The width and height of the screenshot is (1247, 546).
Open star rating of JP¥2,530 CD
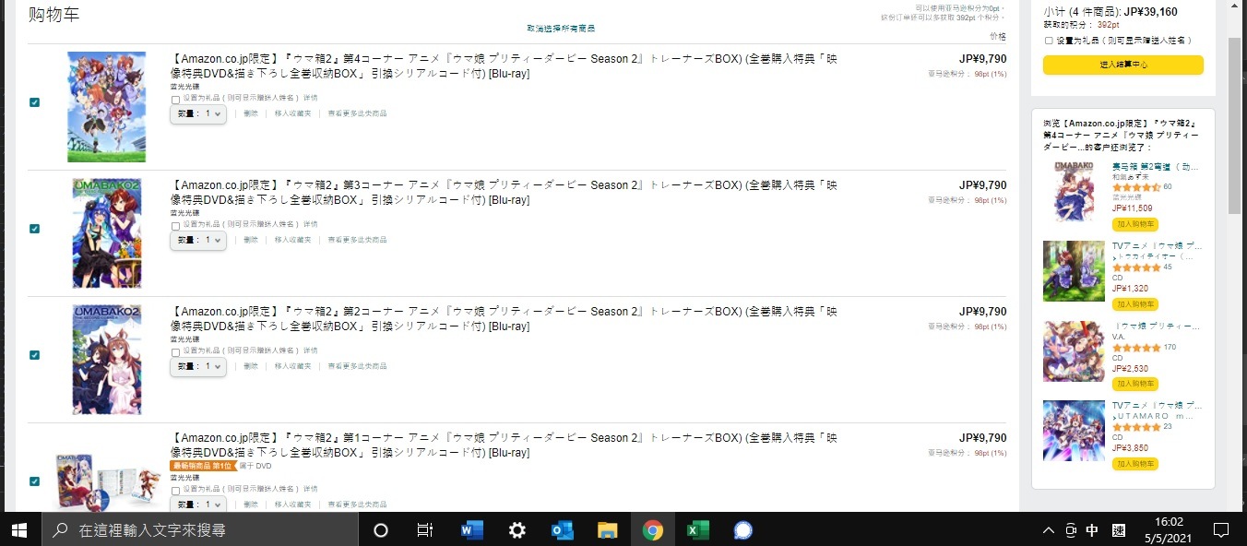(1136, 348)
